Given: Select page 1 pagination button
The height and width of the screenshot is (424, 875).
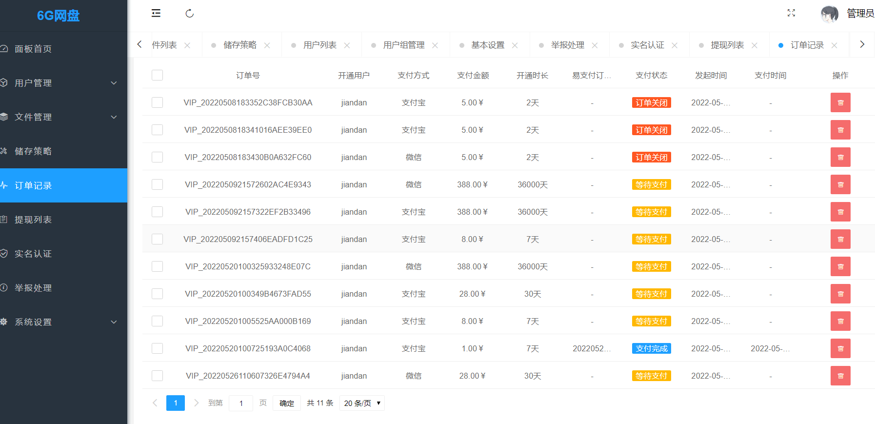Looking at the screenshot, I should pyautogui.click(x=176, y=403).
